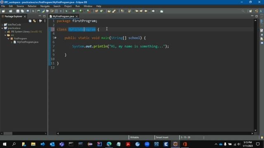
Task: Open the Source menu
Action: tap(20, 6)
